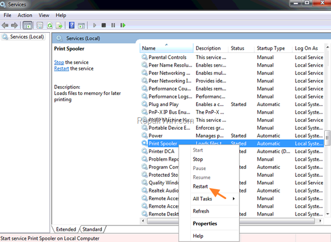Toggle the Show/Hide Console Tree icon
The height and width of the screenshot is (242, 331).
(27, 25)
